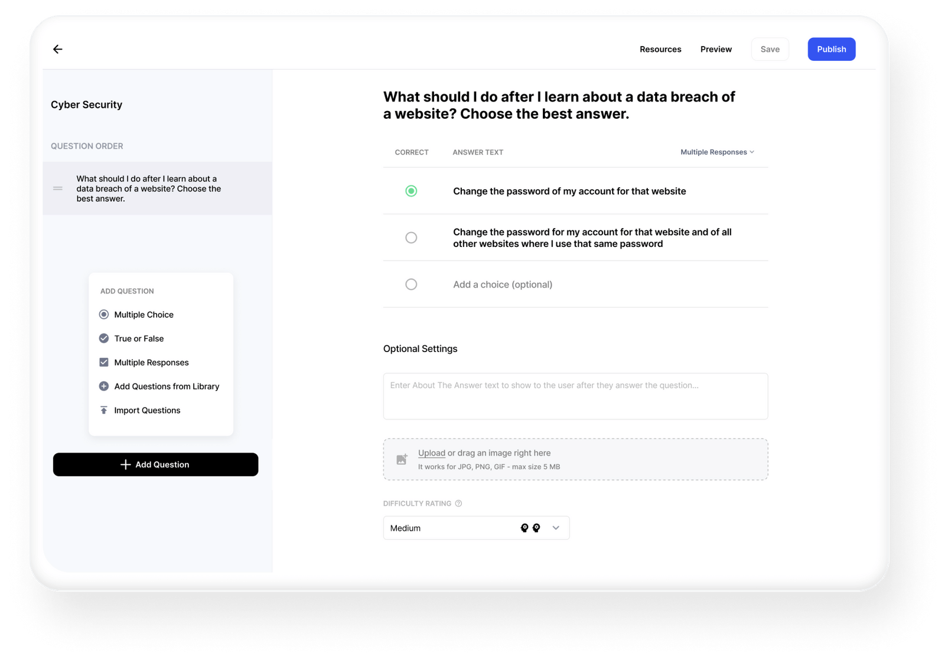Click the Multiple Choice radio icon
The width and height of the screenshot is (945, 661).
pyautogui.click(x=104, y=314)
